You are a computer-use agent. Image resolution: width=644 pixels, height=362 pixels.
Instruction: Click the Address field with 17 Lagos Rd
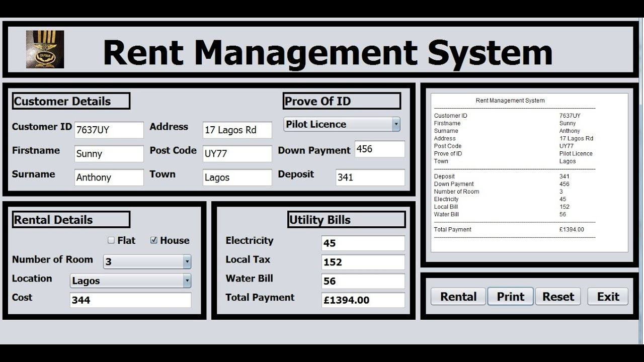click(x=237, y=130)
